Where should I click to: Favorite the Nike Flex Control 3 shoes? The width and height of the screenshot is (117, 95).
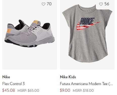[43, 4]
